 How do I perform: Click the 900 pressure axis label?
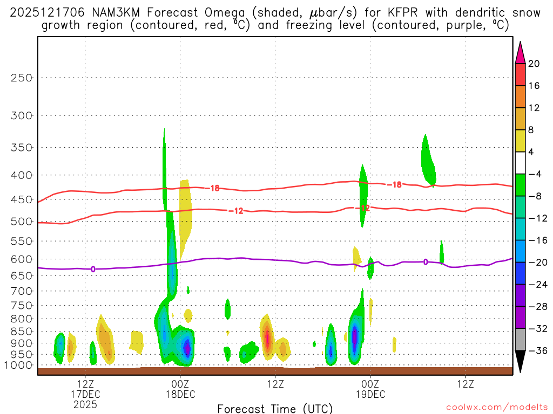22,343
